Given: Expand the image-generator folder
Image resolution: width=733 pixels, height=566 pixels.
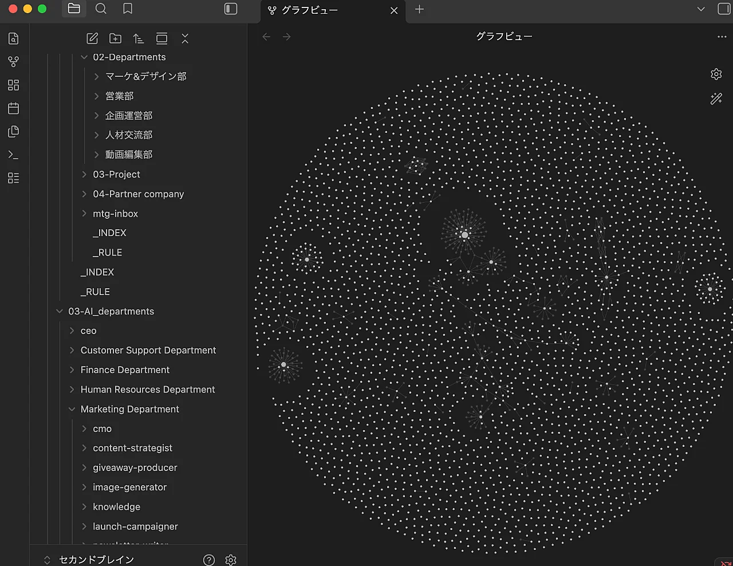Looking at the screenshot, I should pos(84,487).
